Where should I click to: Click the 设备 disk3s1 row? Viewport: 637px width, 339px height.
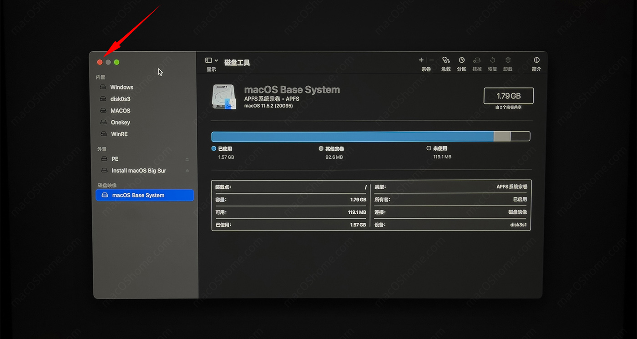451,225
